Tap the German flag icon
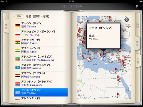 (18, 26)
